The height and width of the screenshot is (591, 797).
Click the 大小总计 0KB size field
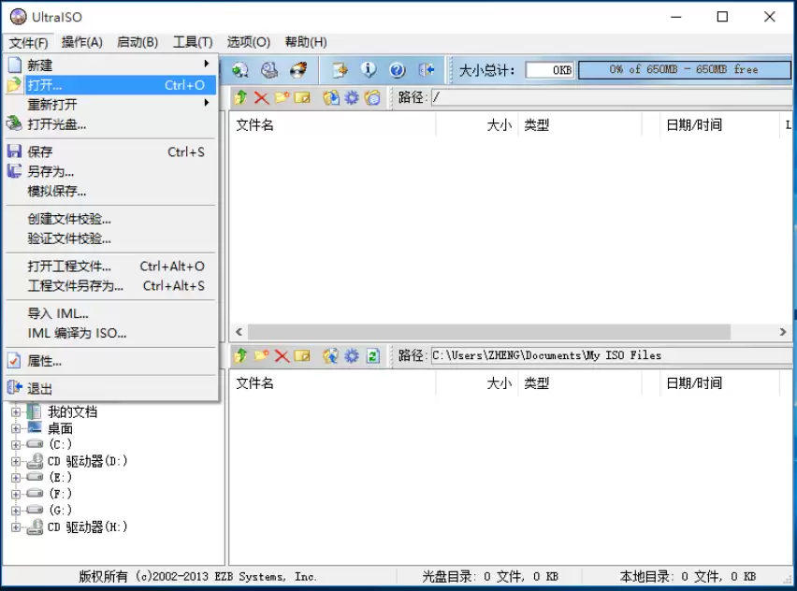(549, 70)
